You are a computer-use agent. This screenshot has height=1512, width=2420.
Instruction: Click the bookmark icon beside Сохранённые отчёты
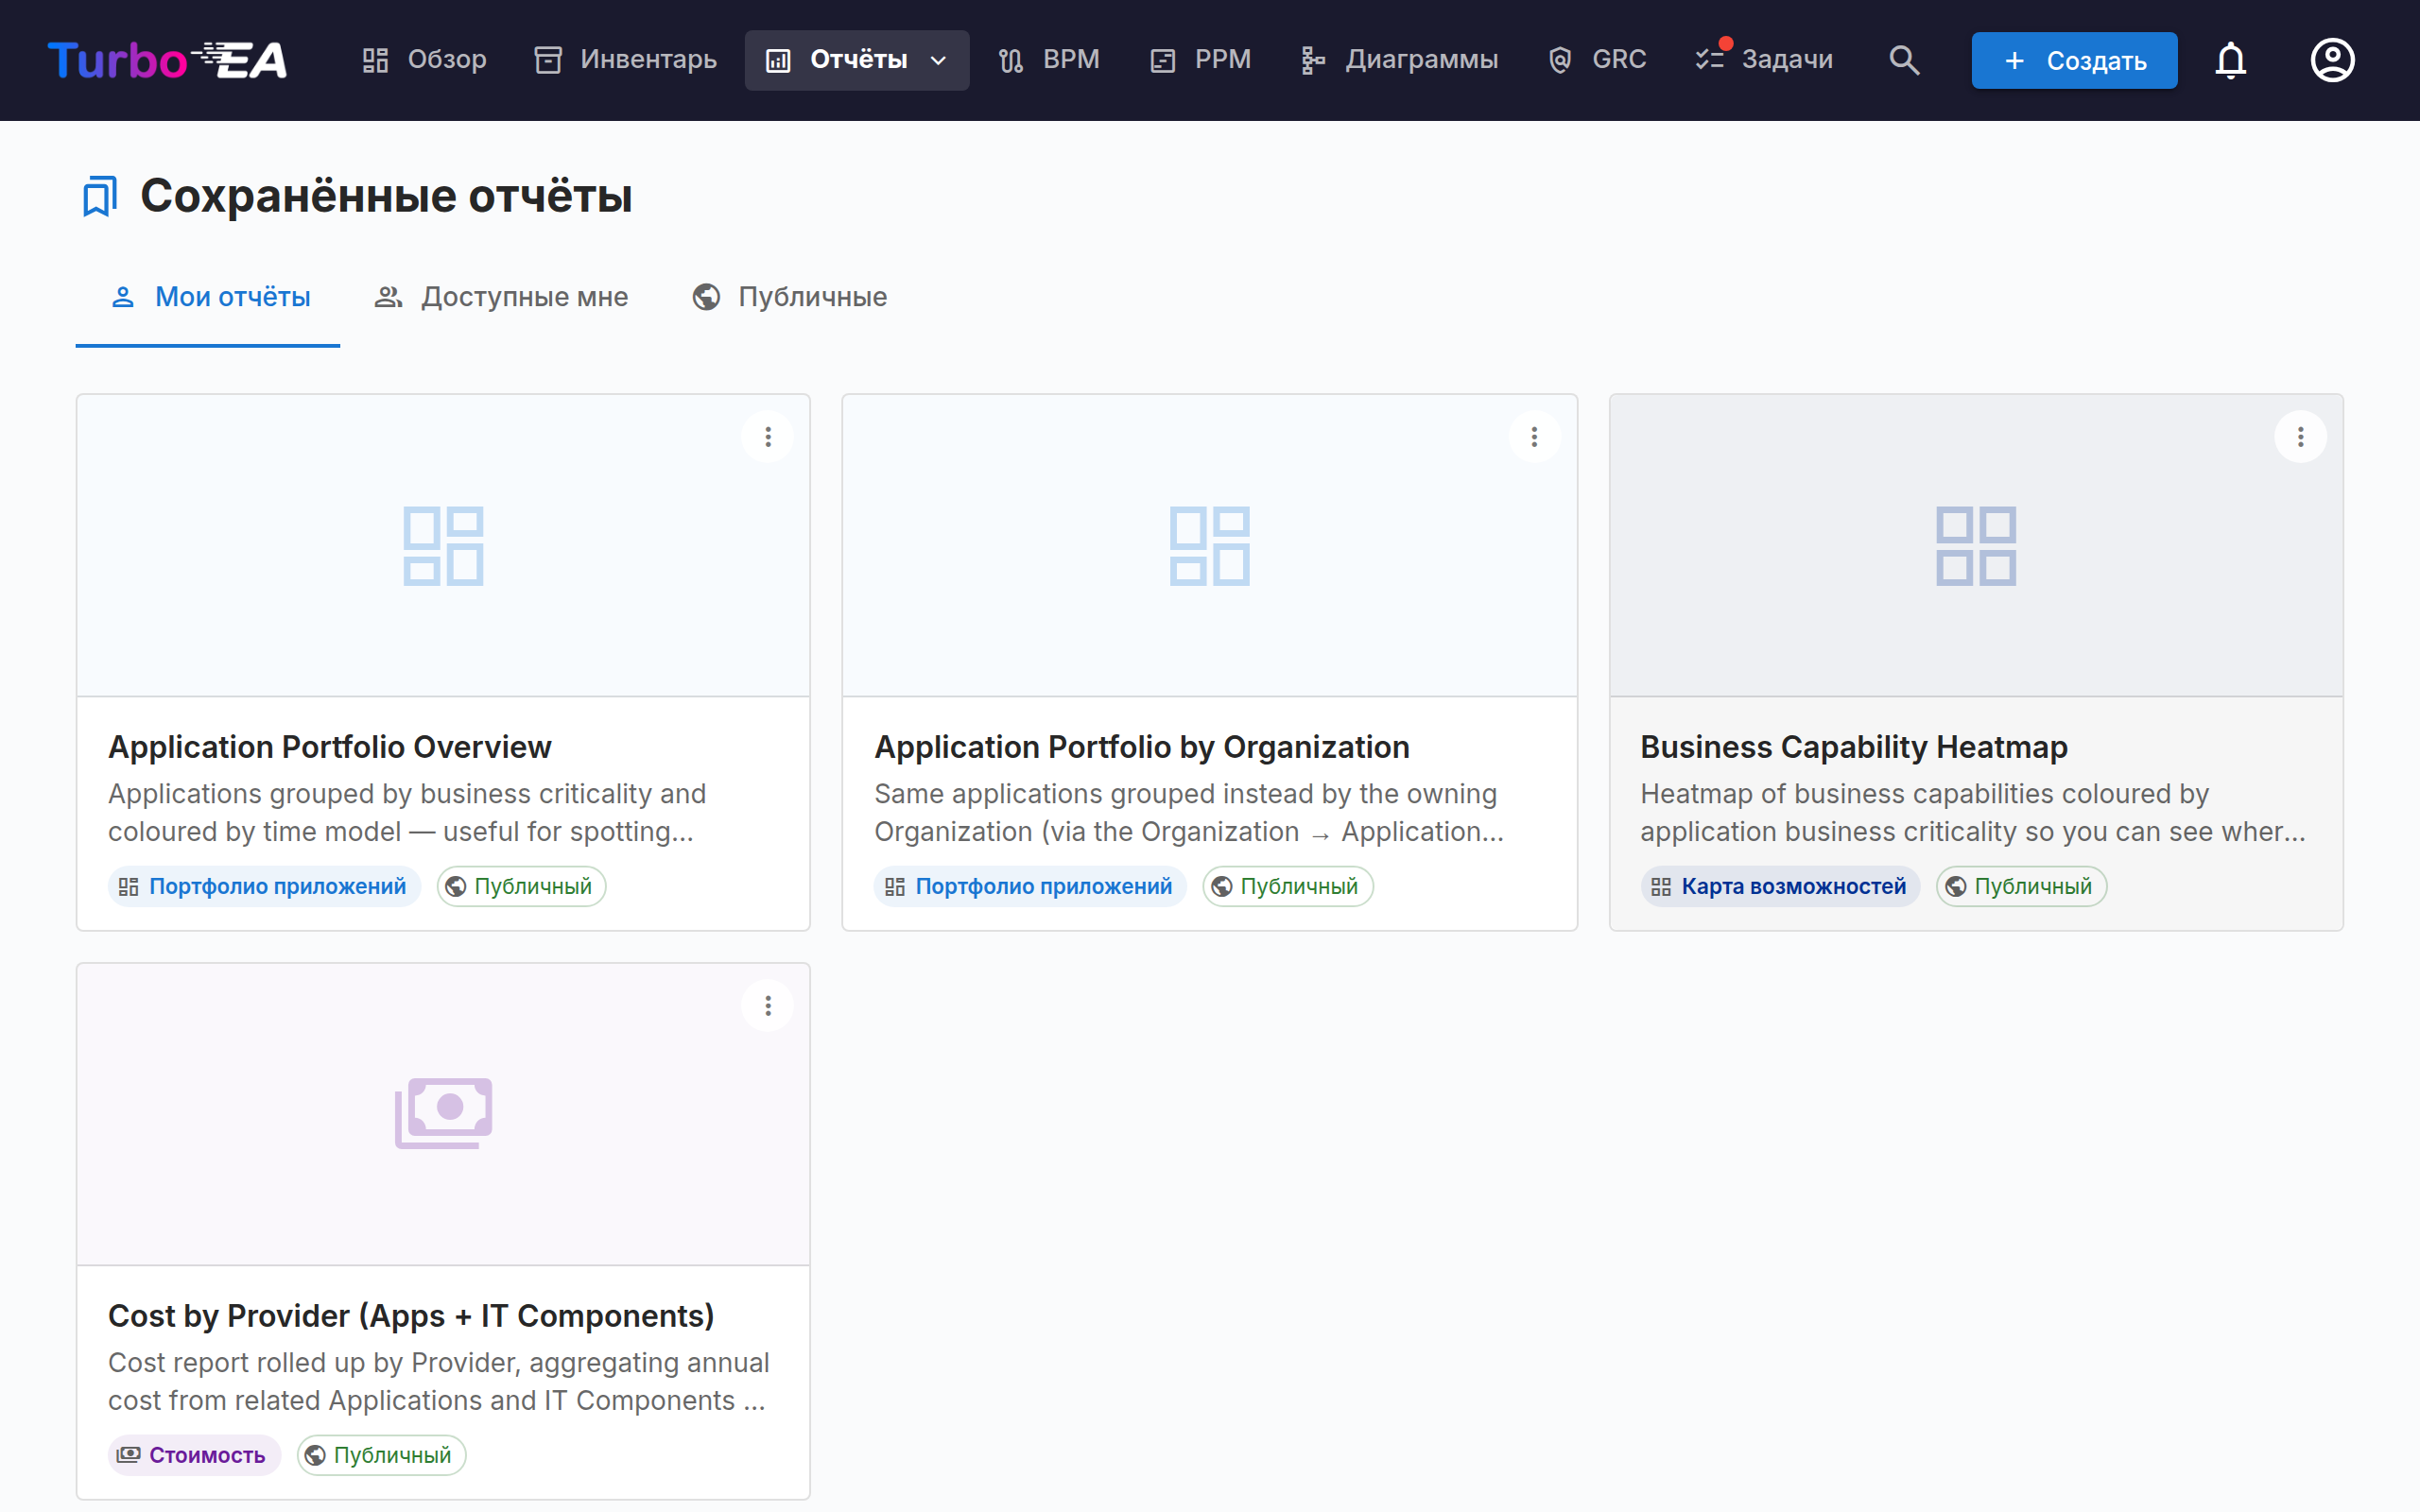point(99,196)
